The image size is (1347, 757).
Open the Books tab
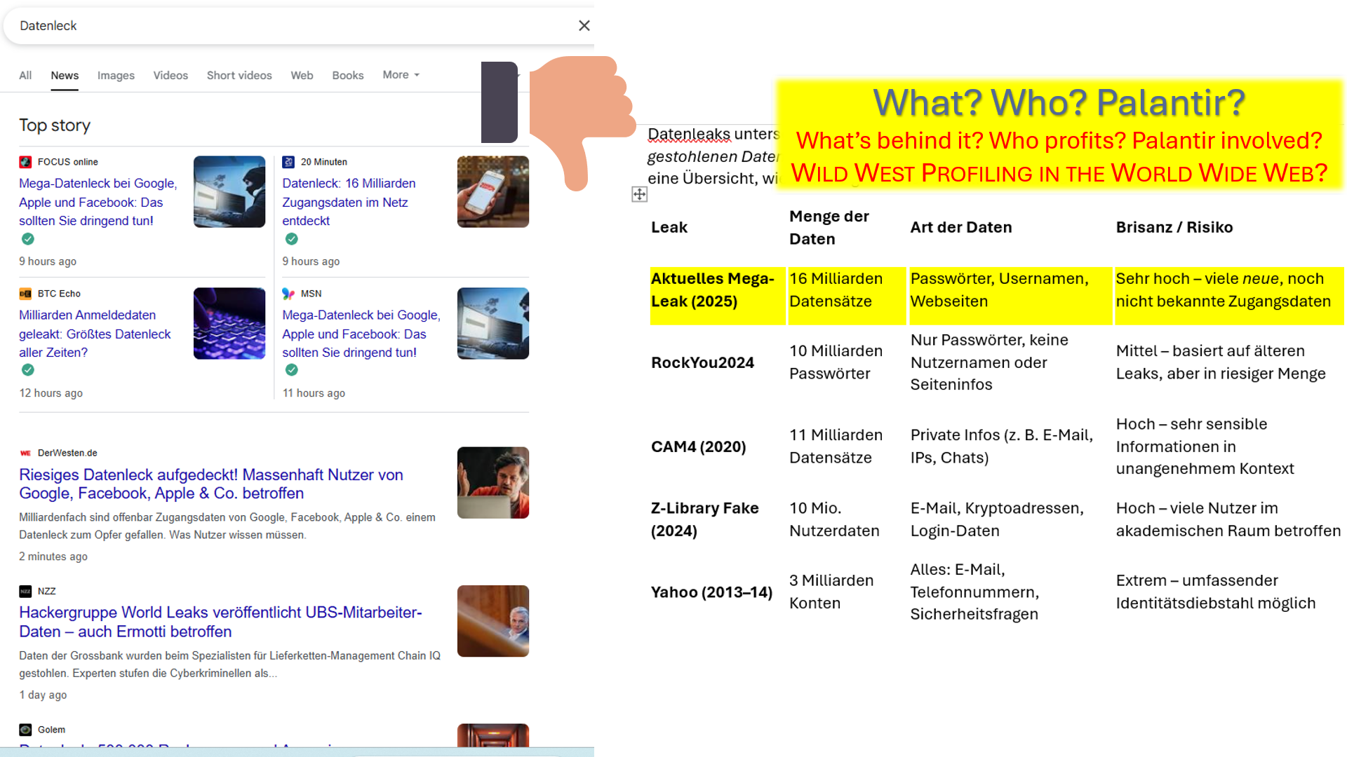[x=347, y=75]
